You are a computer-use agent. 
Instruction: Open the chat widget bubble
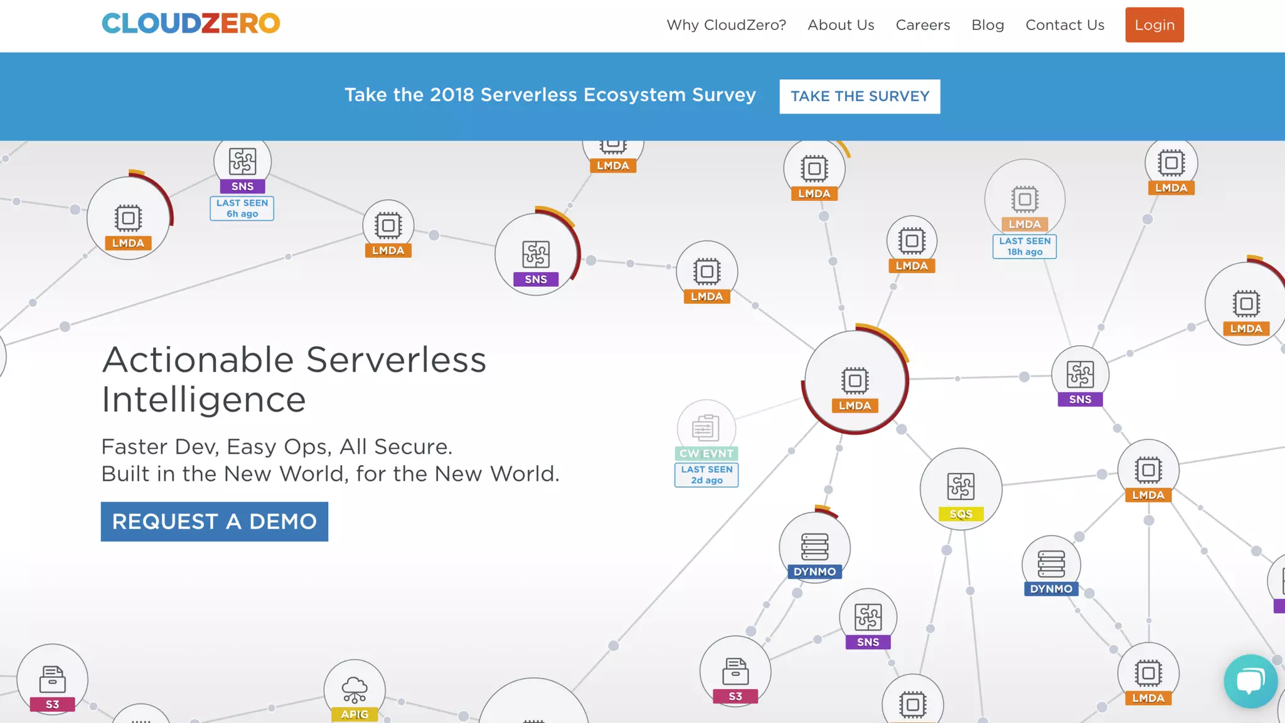(1250, 681)
